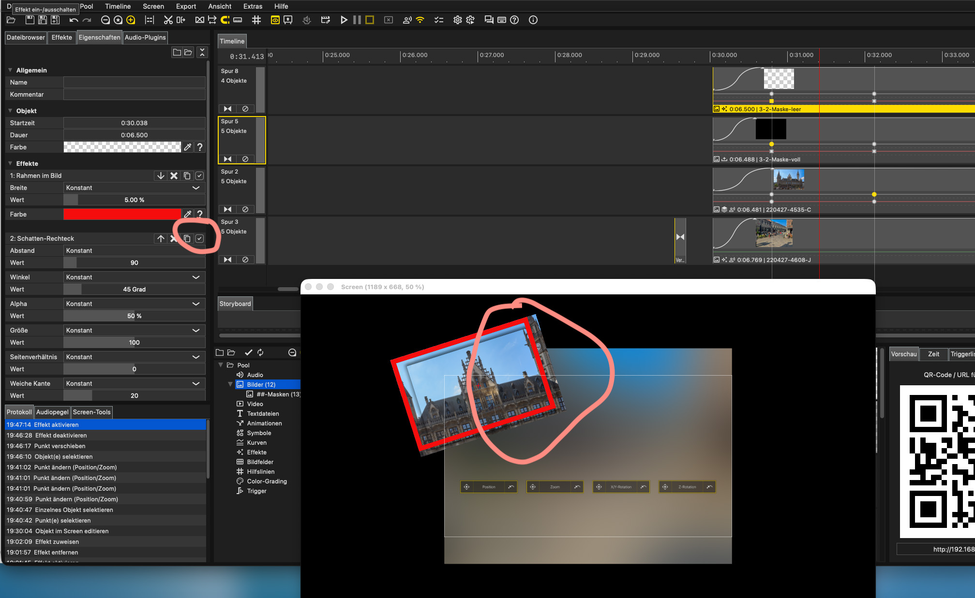Click the info icon in toolbar

pyautogui.click(x=533, y=20)
